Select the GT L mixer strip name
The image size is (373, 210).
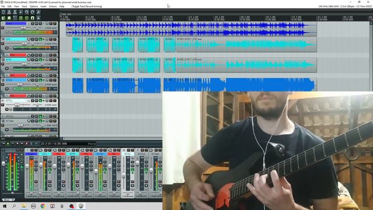click(45, 154)
